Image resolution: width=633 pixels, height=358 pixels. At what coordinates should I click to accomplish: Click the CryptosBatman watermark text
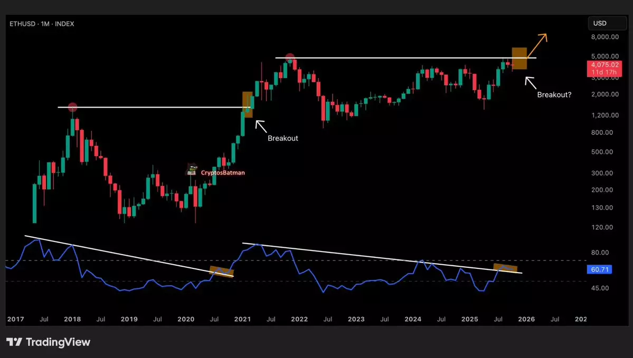coord(222,172)
